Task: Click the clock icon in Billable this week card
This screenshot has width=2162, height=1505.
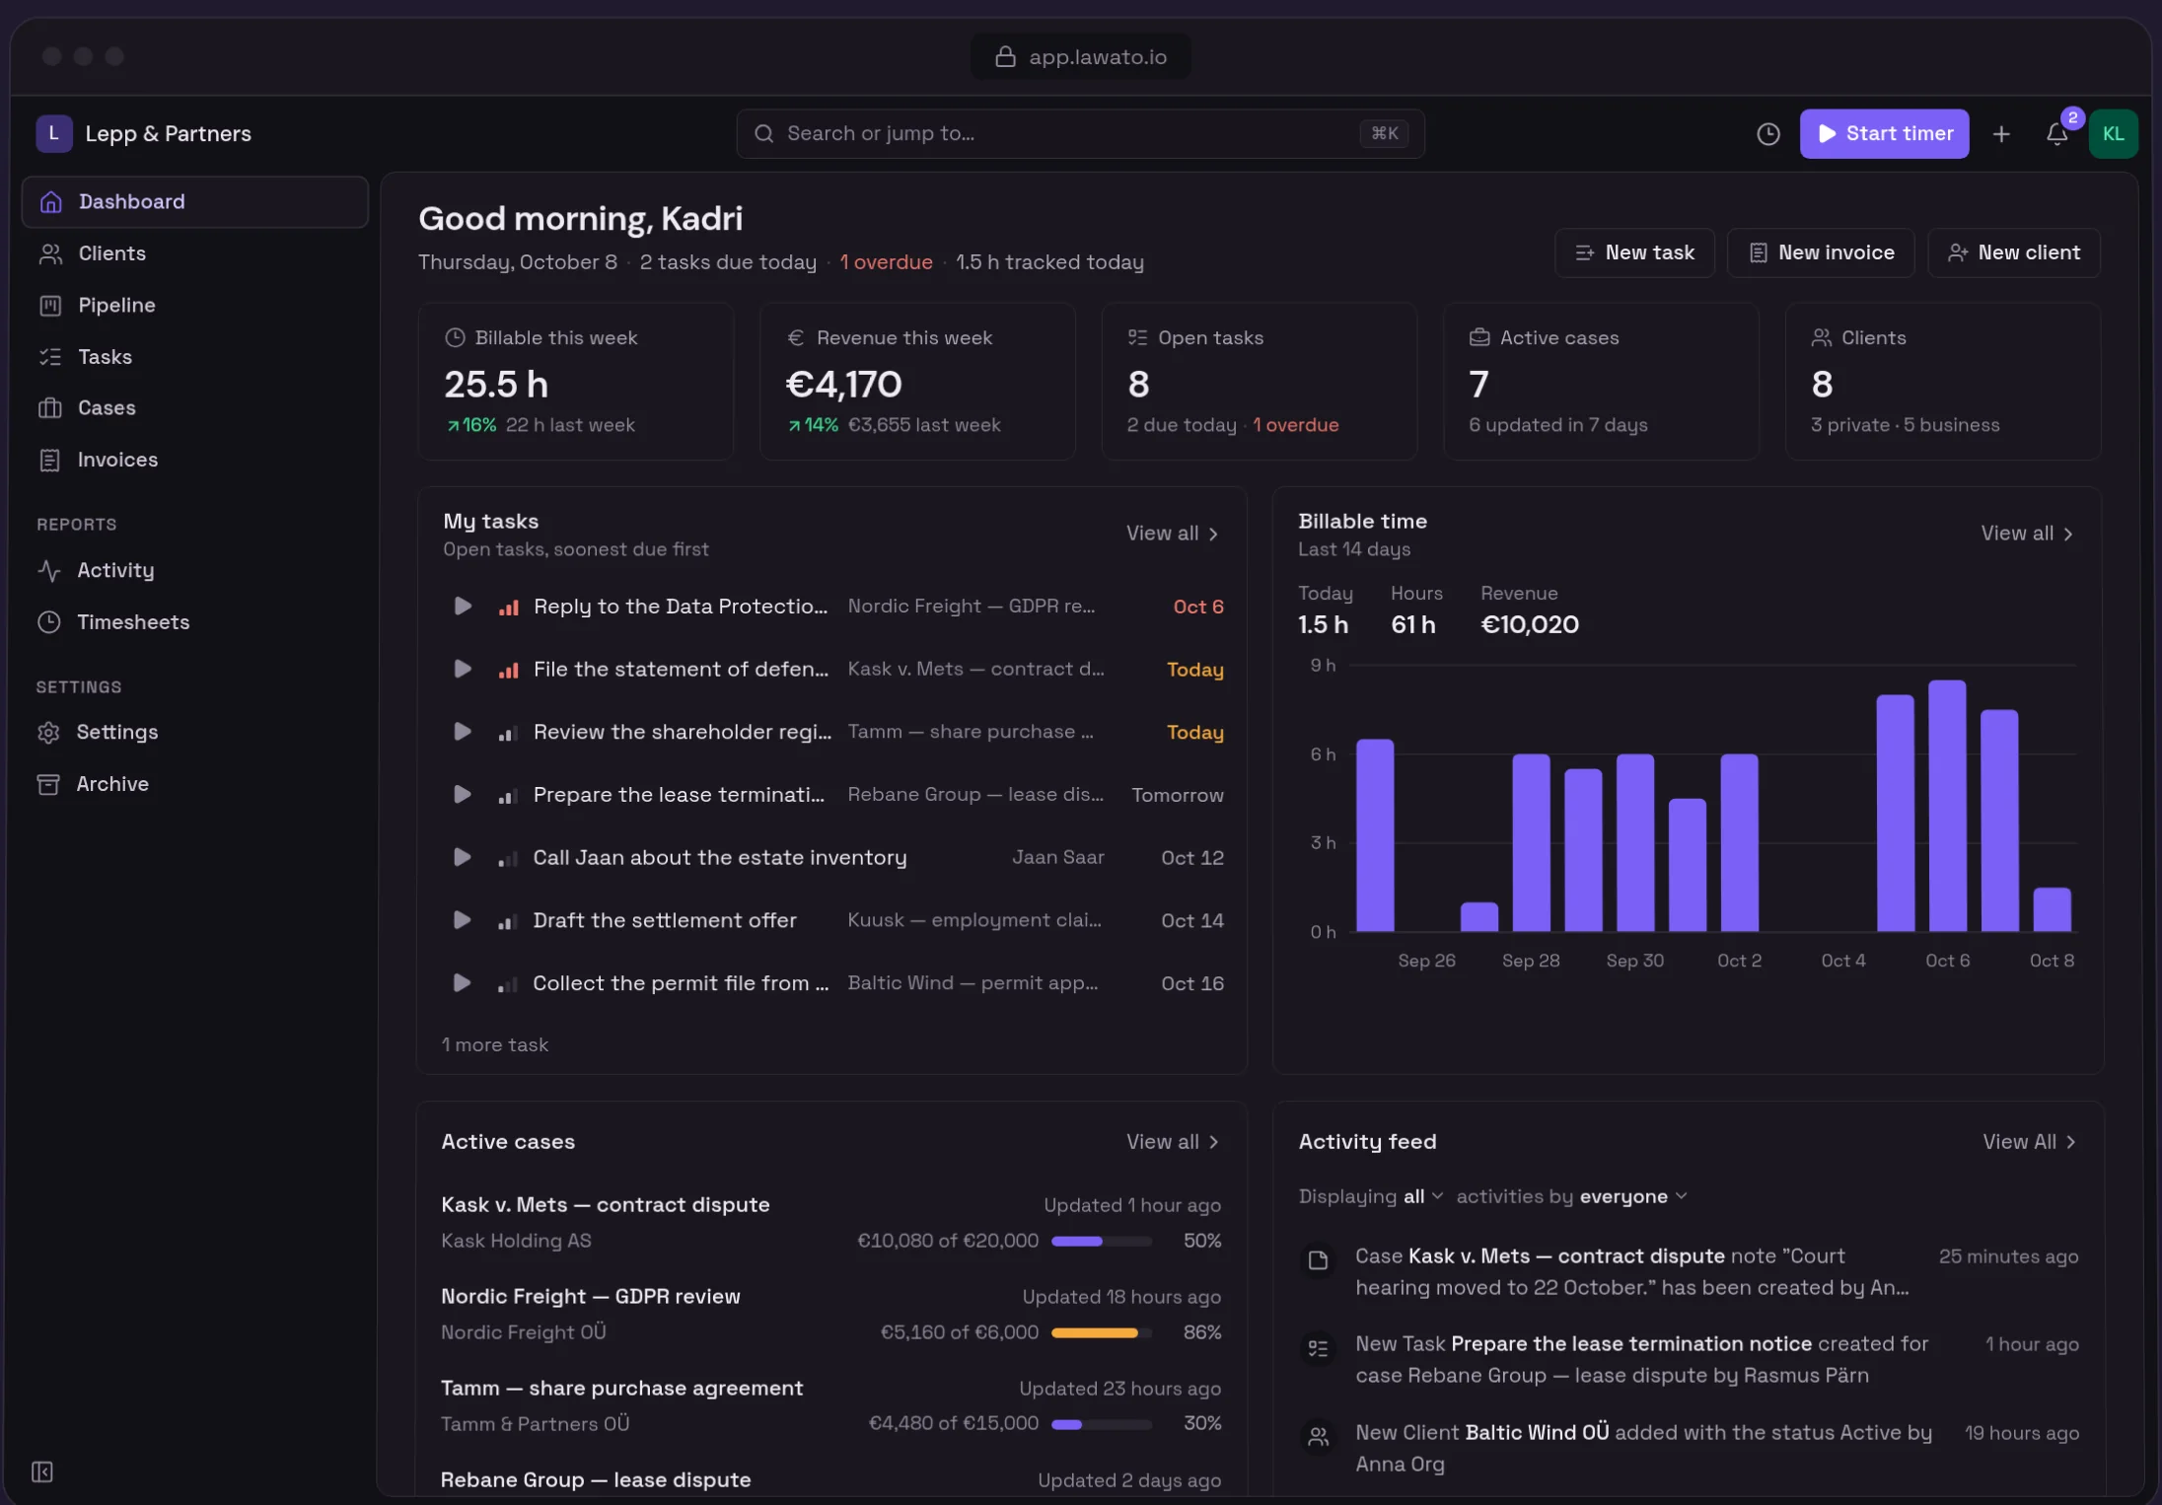Action: coord(455,337)
